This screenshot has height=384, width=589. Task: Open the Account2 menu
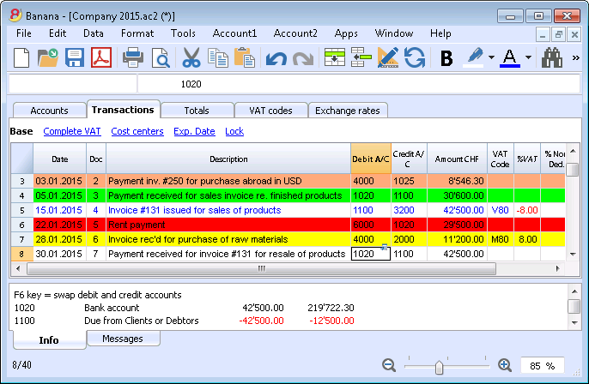coord(295,33)
